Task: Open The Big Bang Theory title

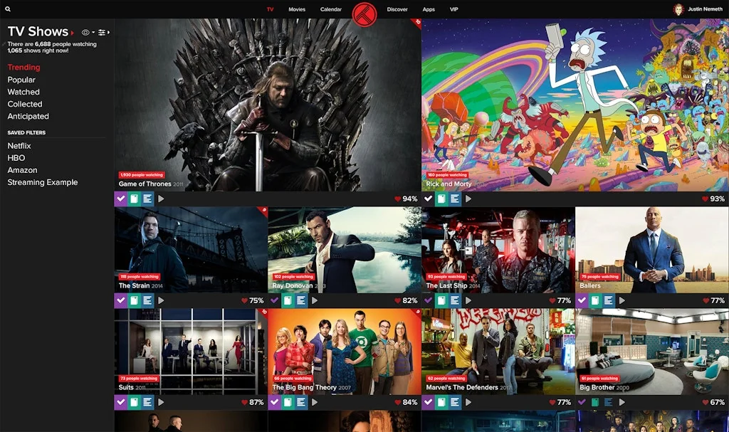Action: click(305, 387)
